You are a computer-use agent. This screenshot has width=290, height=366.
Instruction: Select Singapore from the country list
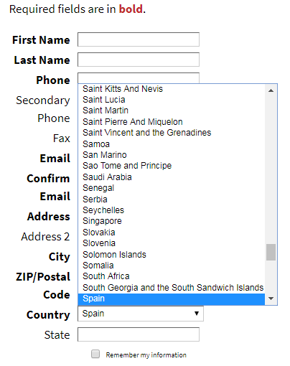pos(172,221)
